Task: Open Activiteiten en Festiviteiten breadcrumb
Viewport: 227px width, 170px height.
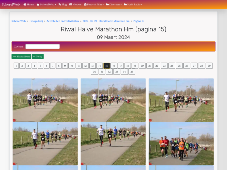Action: click(x=63, y=21)
